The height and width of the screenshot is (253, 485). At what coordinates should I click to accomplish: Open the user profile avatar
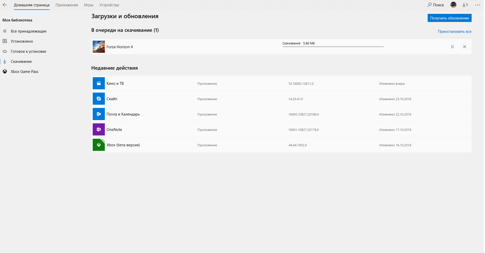point(453,5)
